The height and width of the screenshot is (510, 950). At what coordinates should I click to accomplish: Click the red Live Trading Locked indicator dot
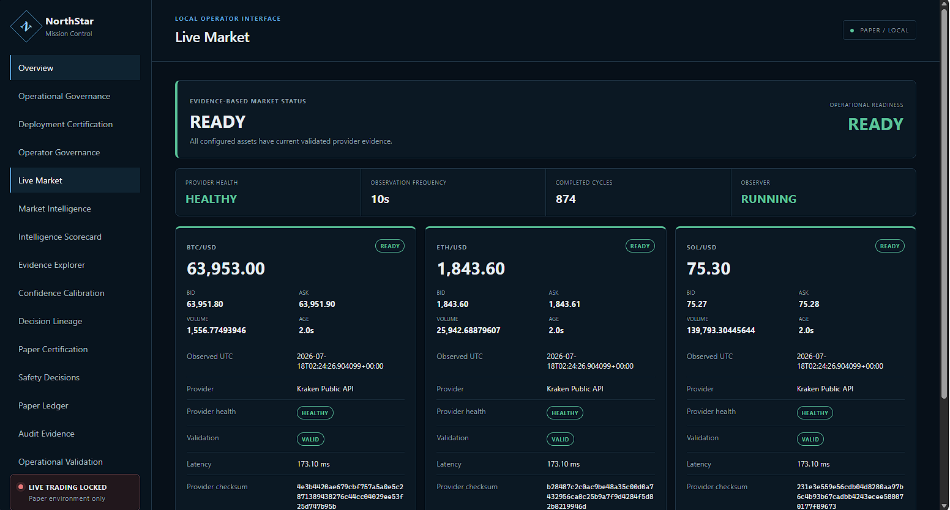(21, 487)
